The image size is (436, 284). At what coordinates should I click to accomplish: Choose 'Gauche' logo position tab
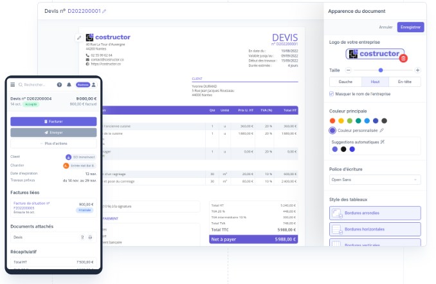point(345,82)
